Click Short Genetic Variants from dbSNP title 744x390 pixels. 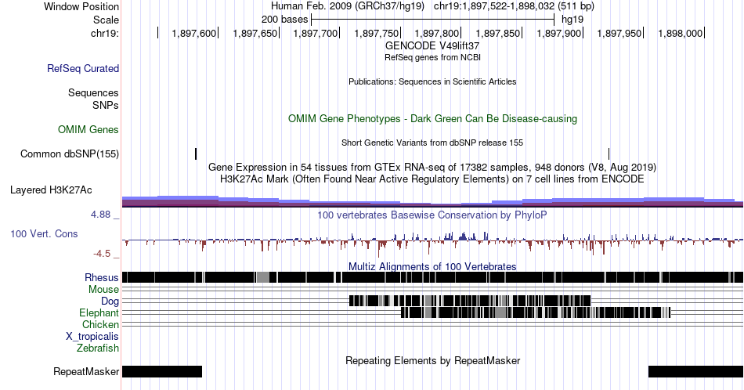pyautogui.click(x=432, y=143)
